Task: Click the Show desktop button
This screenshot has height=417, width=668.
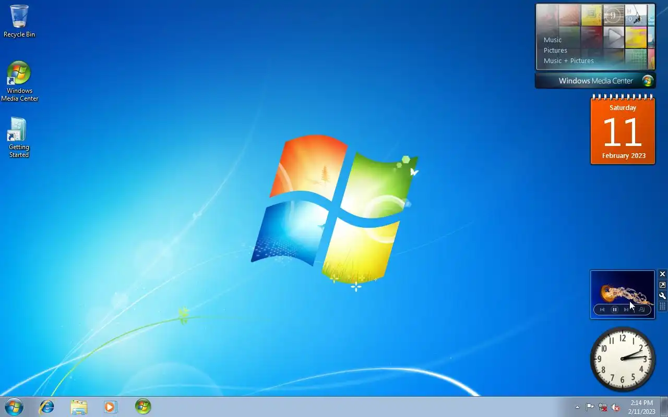Action: pyautogui.click(x=664, y=407)
